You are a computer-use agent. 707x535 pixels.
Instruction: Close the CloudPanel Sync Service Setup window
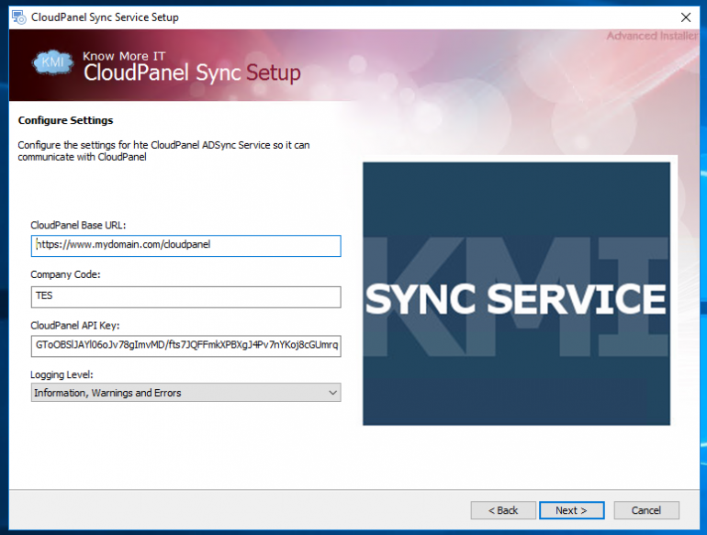[x=685, y=17]
